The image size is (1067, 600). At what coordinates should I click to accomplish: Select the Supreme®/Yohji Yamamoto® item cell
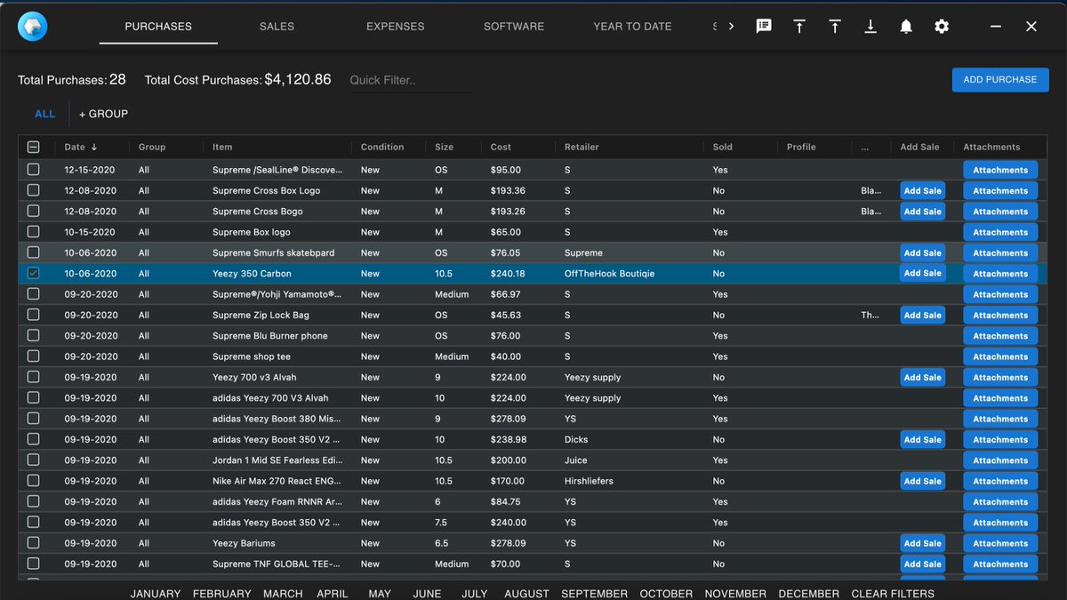(x=277, y=294)
